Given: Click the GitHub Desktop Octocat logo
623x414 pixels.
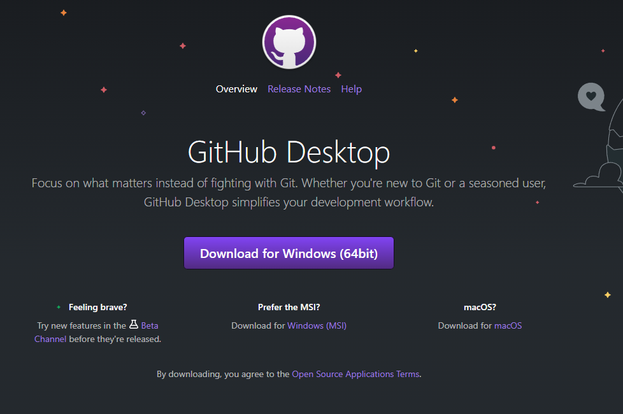Looking at the screenshot, I should point(289,42).
